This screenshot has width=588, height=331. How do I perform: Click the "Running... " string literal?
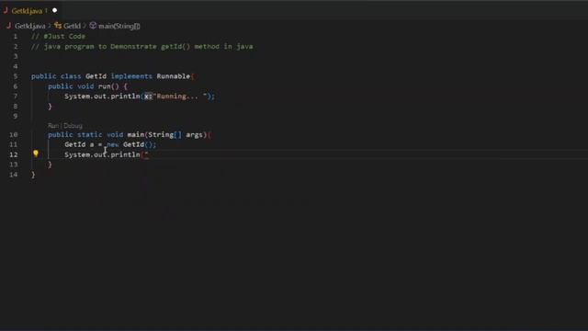pos(180,97)
